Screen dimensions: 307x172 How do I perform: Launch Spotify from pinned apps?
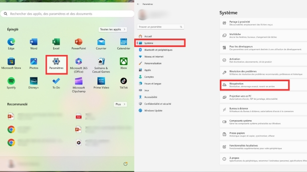click(x=11, y=81)
